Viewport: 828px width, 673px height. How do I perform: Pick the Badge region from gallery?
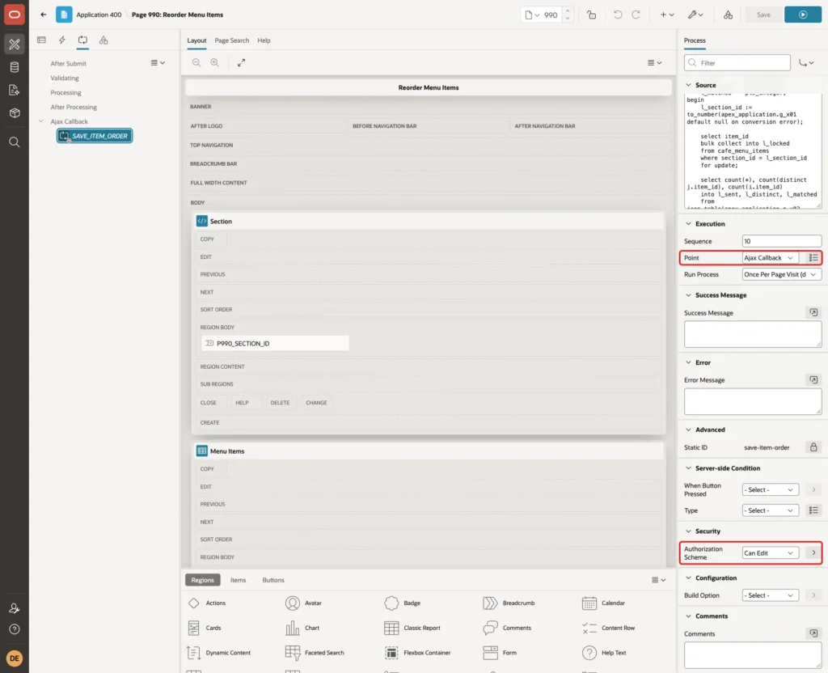(x=403, y=603)
